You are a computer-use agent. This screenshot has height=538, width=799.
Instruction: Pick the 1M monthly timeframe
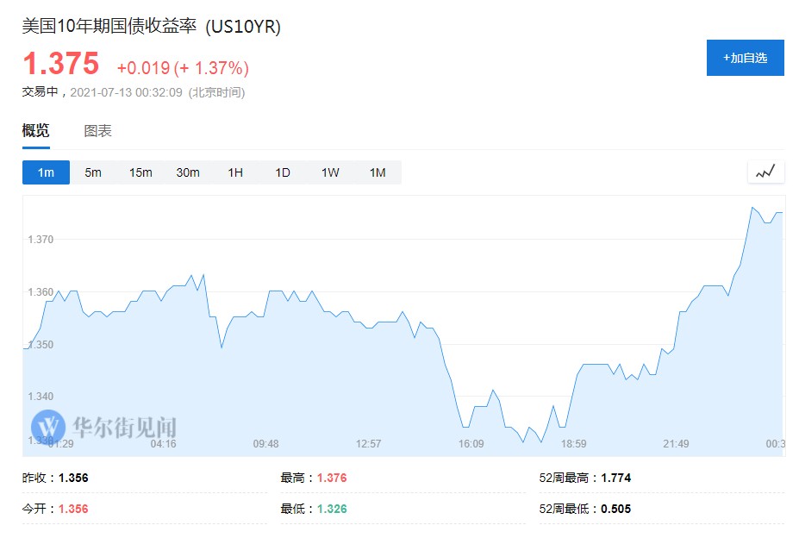pos(378,172)
